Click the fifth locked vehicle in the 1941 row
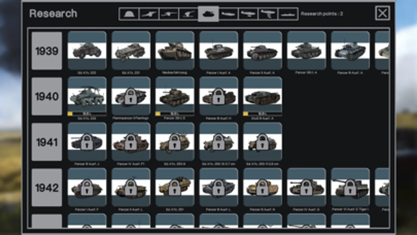The image size is (417, 235). [x=263, y=142]
